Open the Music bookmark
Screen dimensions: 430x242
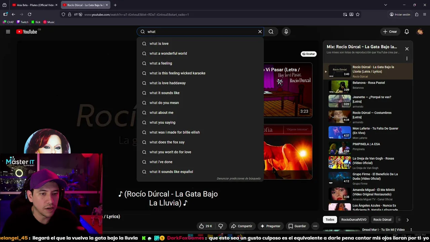click(49, 22)
